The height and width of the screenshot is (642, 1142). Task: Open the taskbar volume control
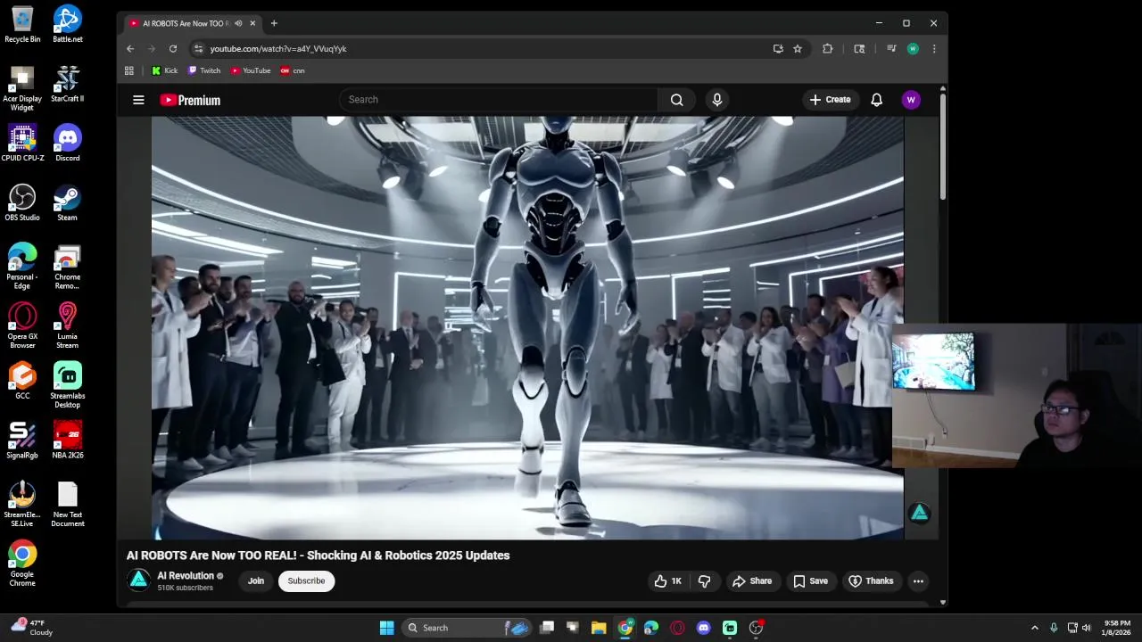click(1086, 628)
